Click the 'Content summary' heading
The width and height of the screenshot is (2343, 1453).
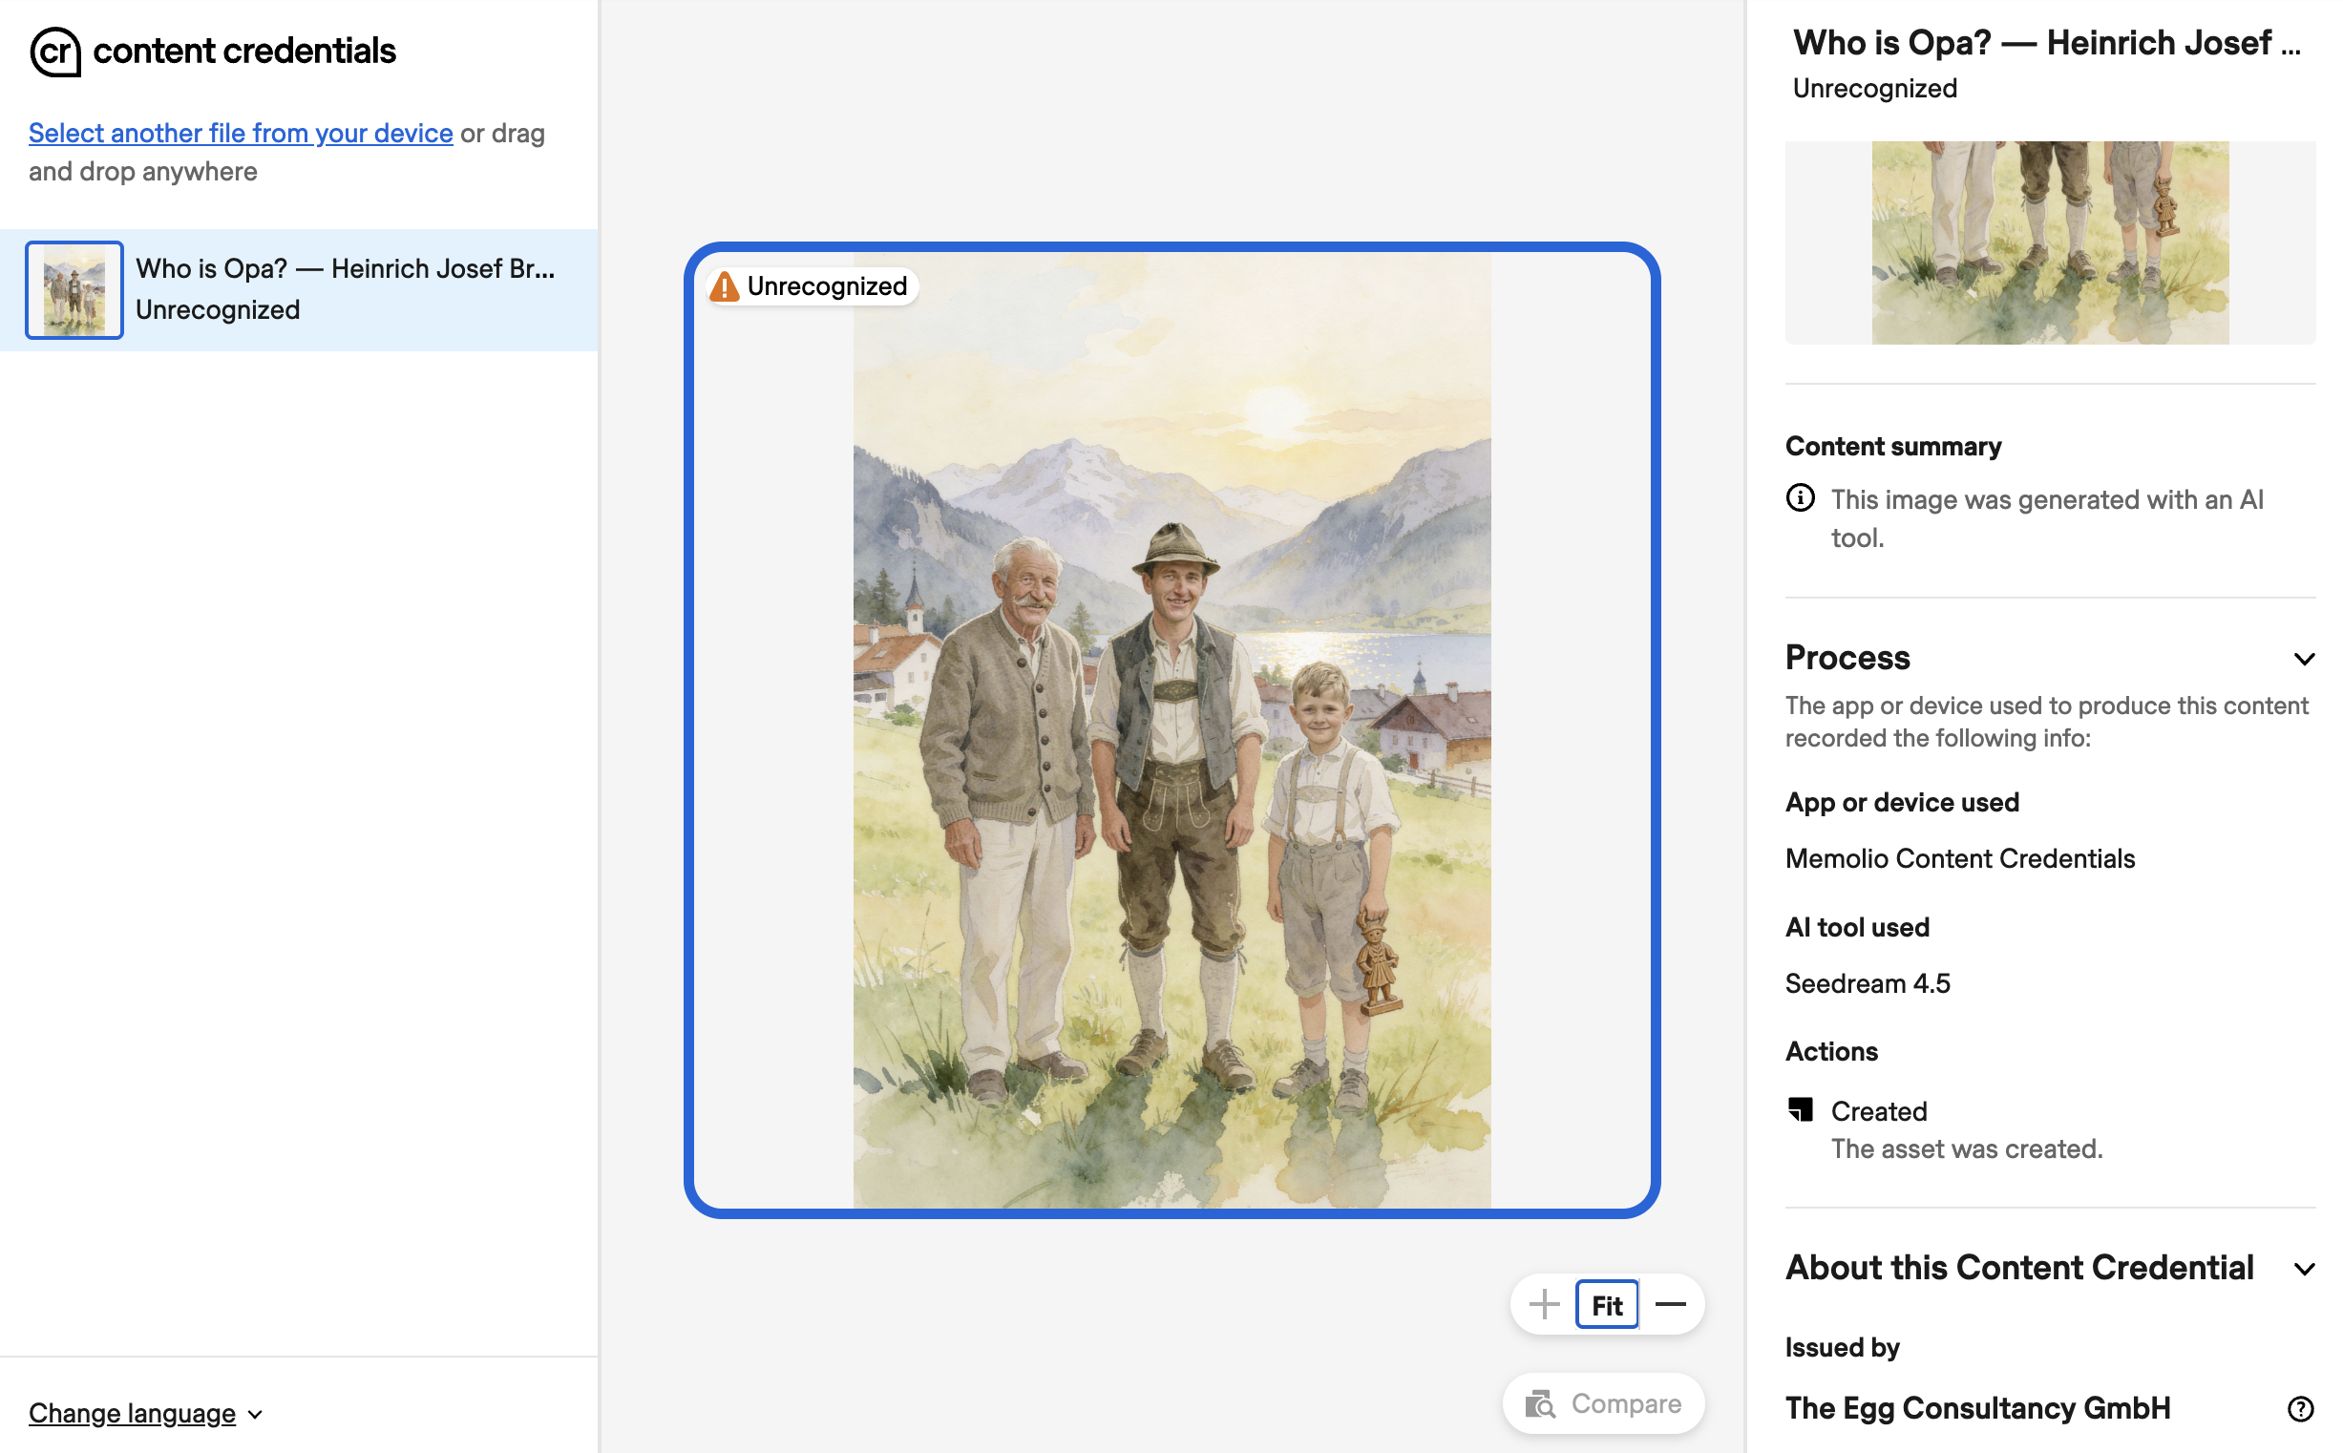[x=1892, y=446]
